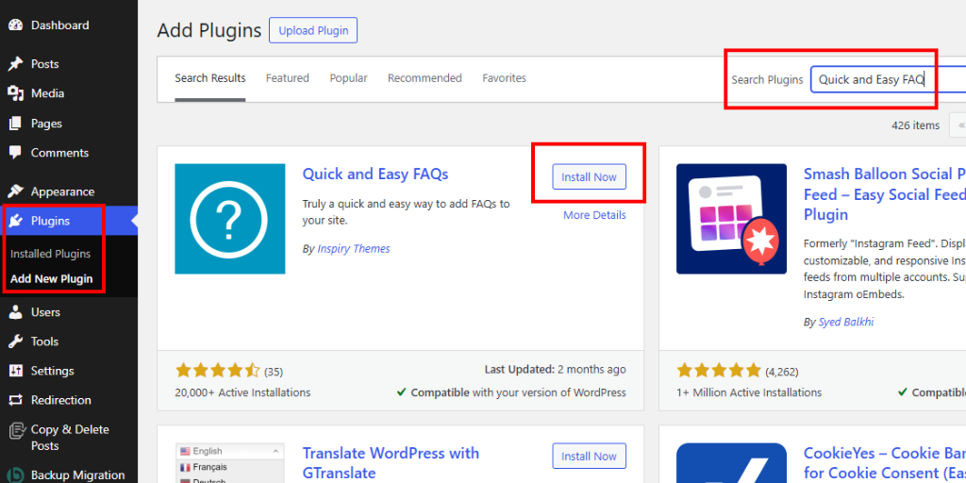Click the English language option in GTranslate thumbnail
The height and width of the screenshot is (483, 966).
(x=230, y=451)
